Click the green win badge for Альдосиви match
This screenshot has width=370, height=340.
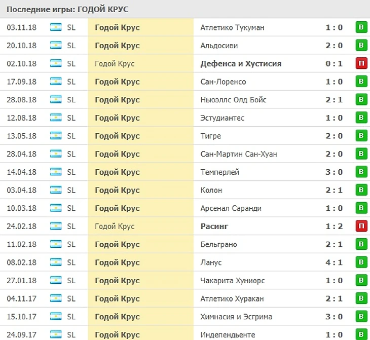click(x=361, y=46)
